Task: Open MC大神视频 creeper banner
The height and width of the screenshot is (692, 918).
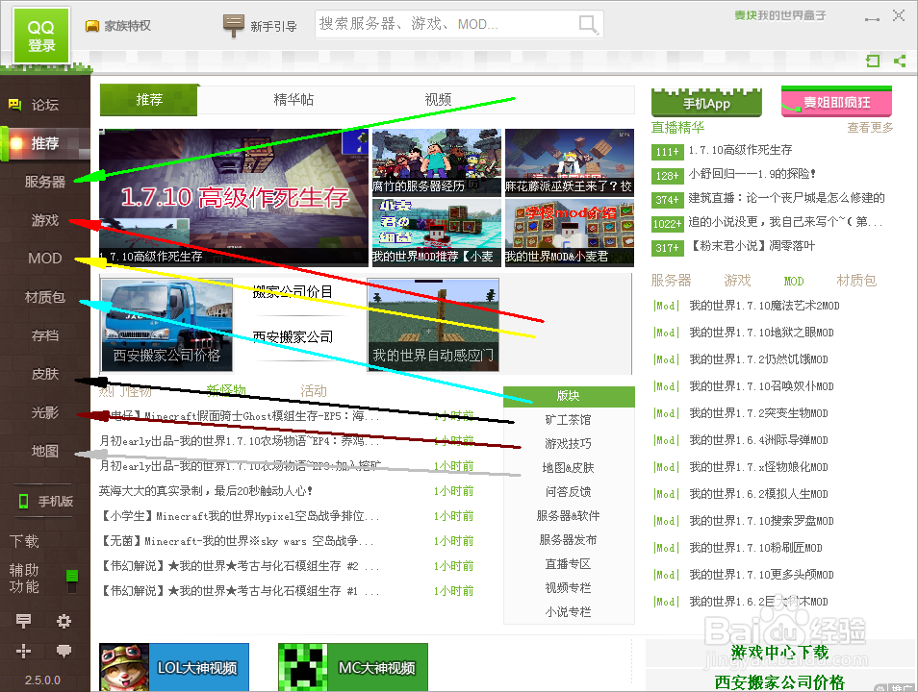Action: click(353, 667)
